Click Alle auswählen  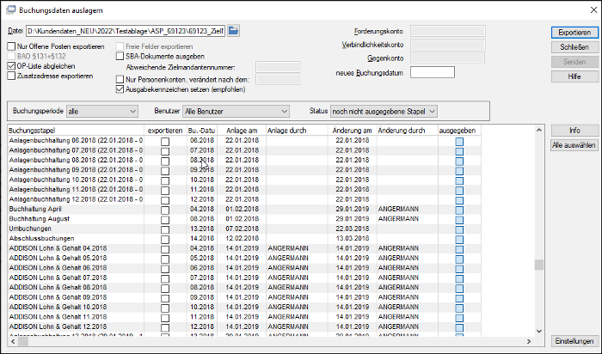(574, 145)
